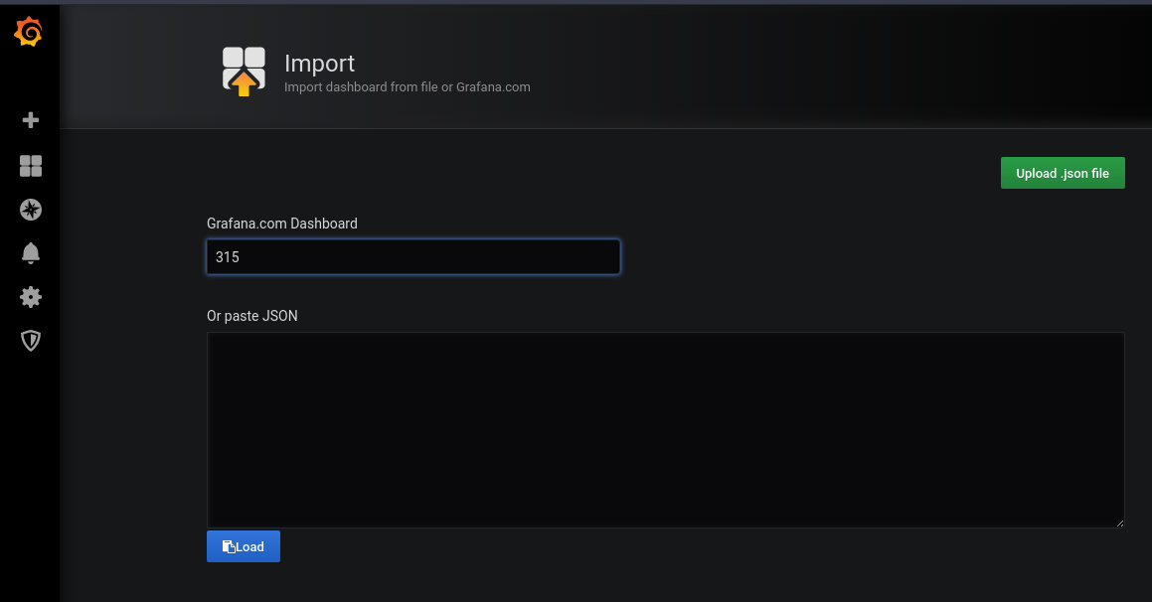Click the Import page title text
Image resolution: width=1152 pixels, height=602 pixels.
click(x=319, y=63)
